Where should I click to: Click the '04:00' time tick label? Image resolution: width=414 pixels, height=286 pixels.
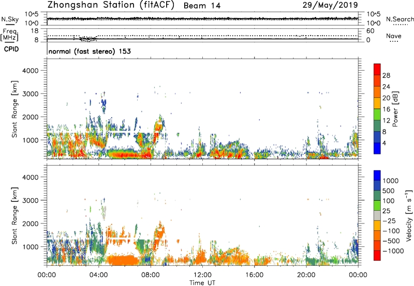[99, 275]
